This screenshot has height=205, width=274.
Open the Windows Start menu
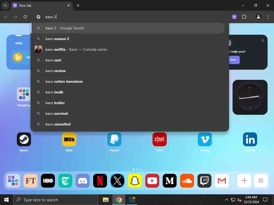click(x=6, y=200)
